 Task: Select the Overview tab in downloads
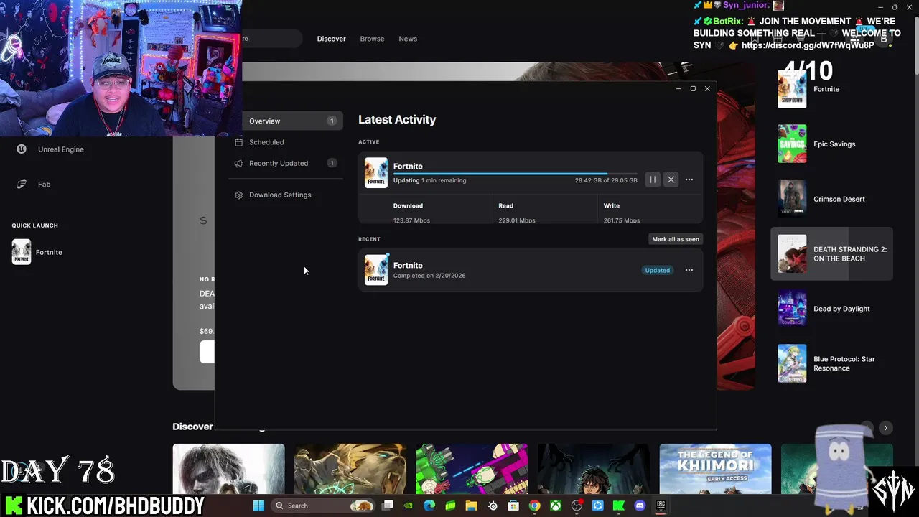286,121
